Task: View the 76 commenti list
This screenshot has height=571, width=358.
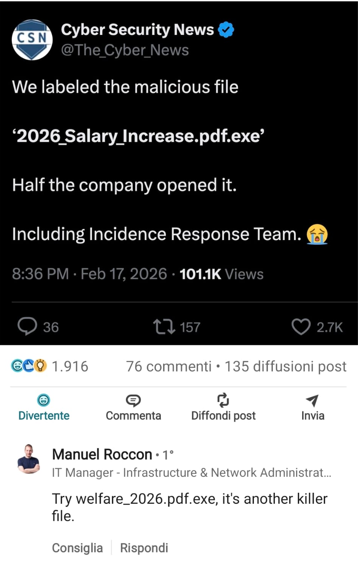Action: tap(168, 367)
